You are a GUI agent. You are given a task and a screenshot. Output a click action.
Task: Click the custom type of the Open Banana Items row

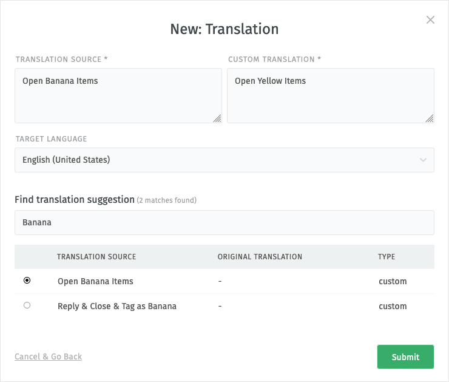(393, 281)
